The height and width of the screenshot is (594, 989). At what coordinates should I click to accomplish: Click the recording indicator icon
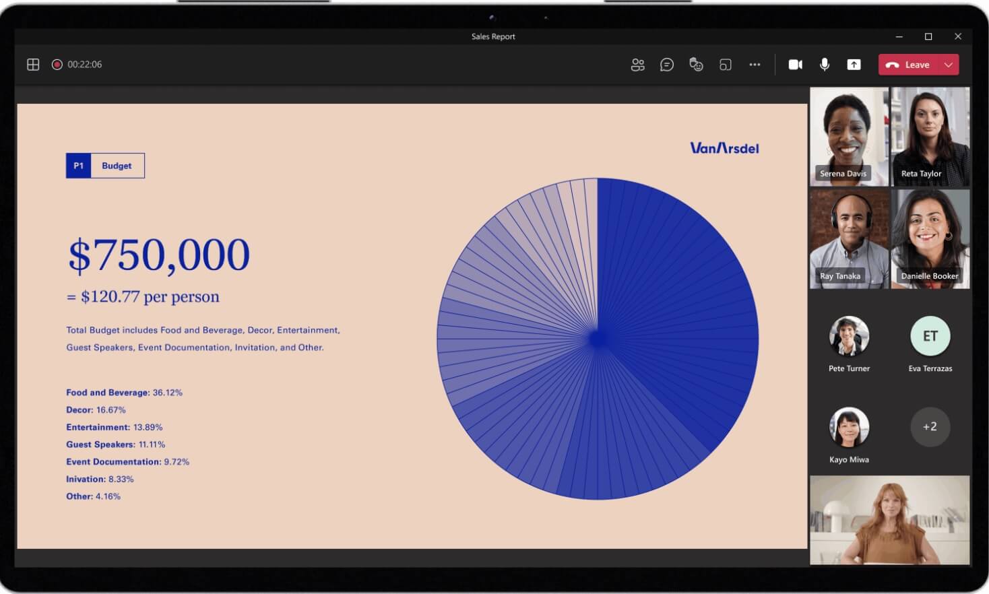[x=57, y=65]
